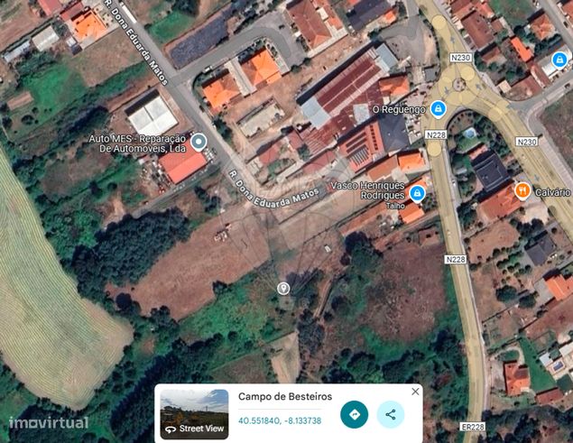Select the Auto MES Reparação De Automoveis label
The height and width of the screenshot is (443, 573).
[137, 143]
